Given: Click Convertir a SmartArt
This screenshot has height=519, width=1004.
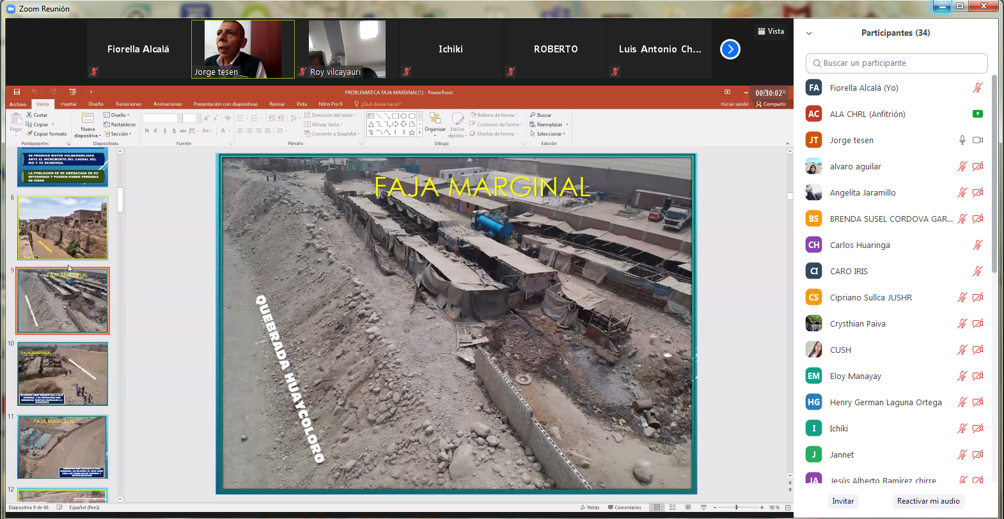Looking at the screenshot, I should [333, 134].
